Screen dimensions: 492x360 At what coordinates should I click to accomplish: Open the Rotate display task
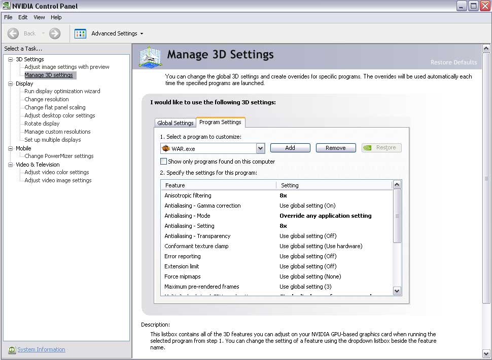pos(42,124)
